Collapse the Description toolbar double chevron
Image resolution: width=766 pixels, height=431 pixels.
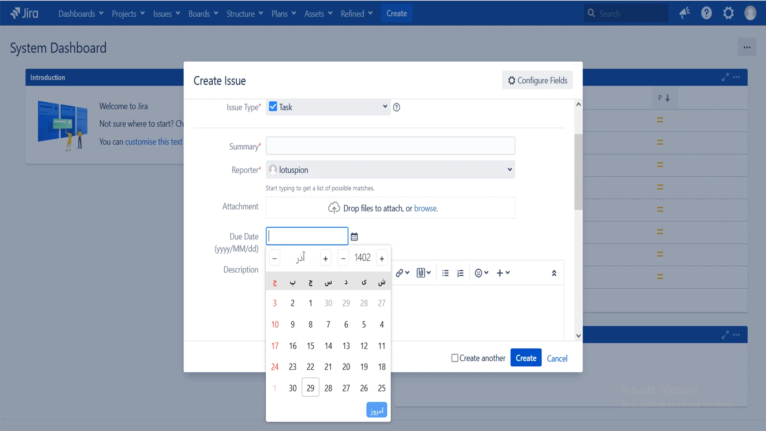(x=554, y=273)
